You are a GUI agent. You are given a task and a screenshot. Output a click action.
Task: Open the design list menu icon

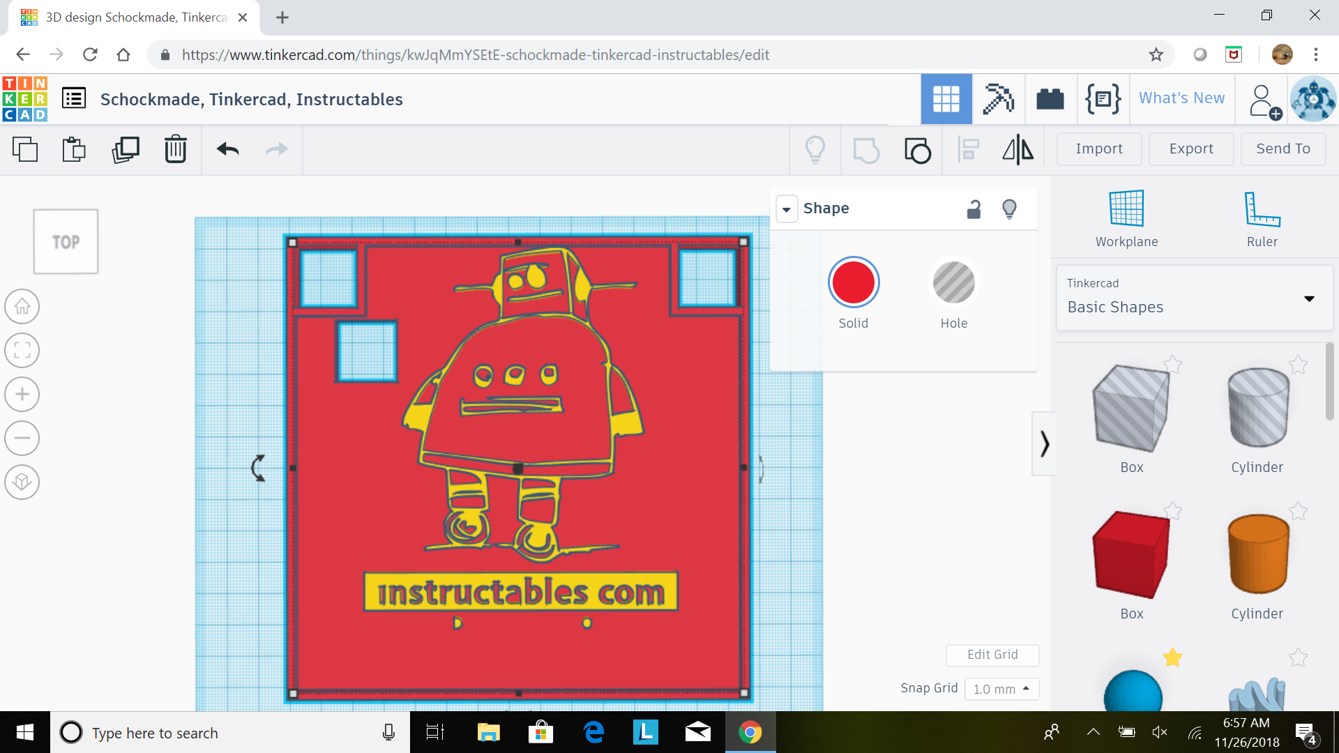pyautogui.click(x=74, y=98)
